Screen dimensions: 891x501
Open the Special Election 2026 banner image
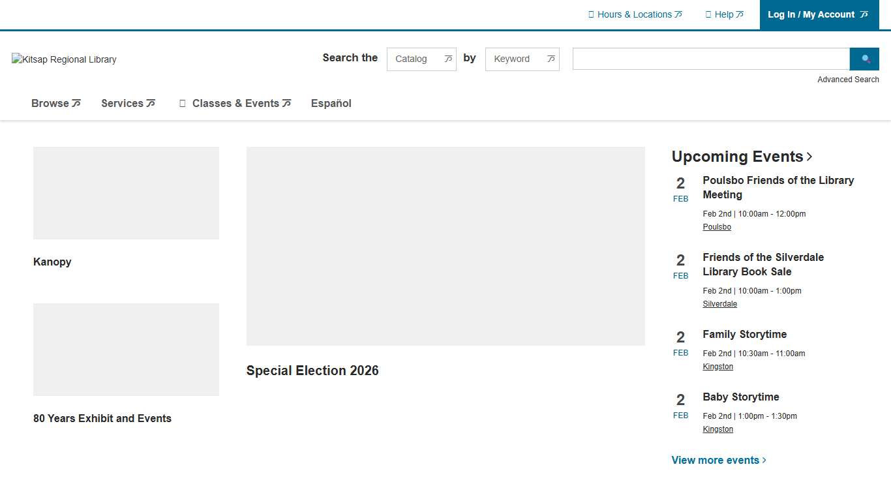click(445, 246)
